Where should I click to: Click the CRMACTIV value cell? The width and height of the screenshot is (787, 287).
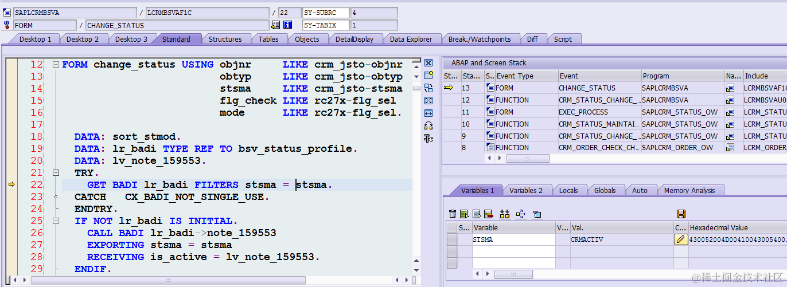tap(622, 239)
